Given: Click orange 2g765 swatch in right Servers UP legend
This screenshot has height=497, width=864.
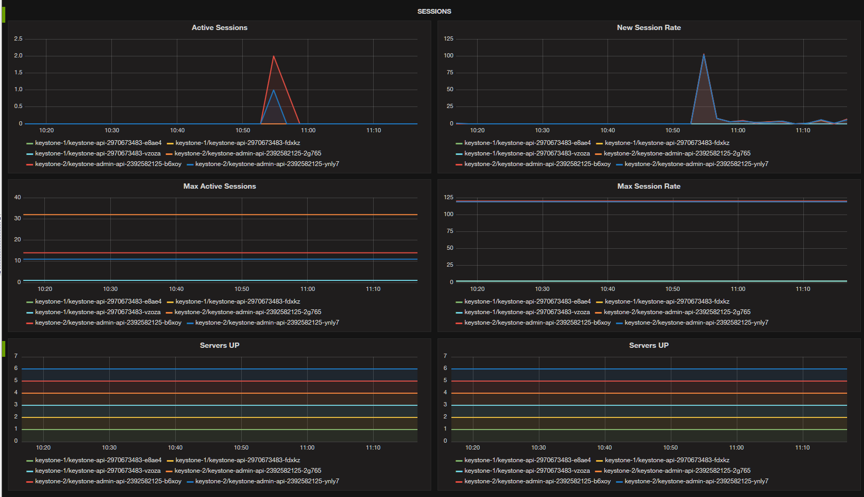Looking at the screenshot, I should click(x=598, y=471).
